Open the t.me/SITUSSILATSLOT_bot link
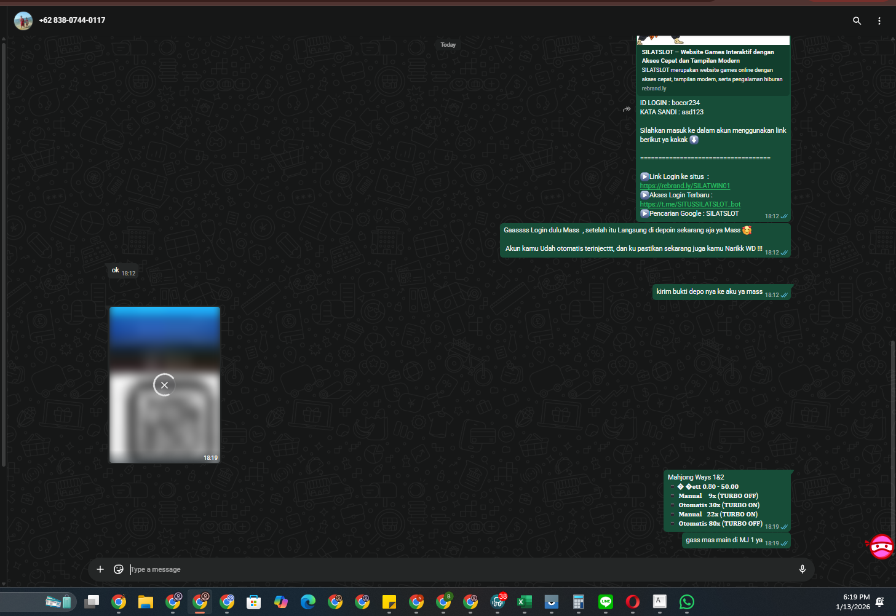The image size is (896, 616). pyautogui.click(x=690, y=204)
